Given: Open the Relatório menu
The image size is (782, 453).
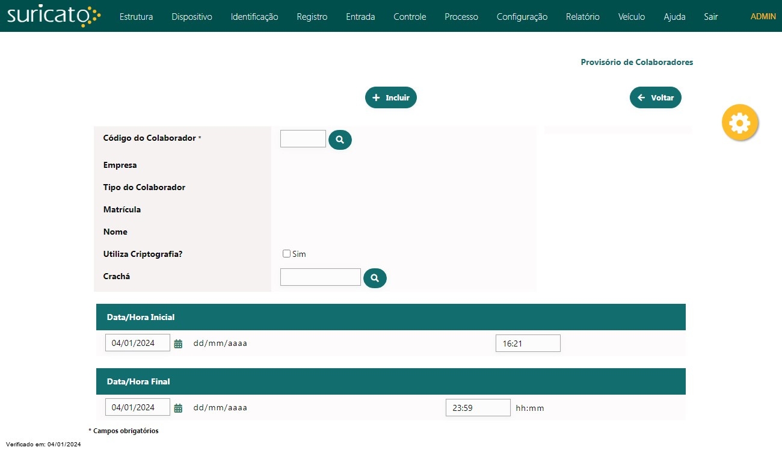Looking at the screenshot, I should click(583, 17).
